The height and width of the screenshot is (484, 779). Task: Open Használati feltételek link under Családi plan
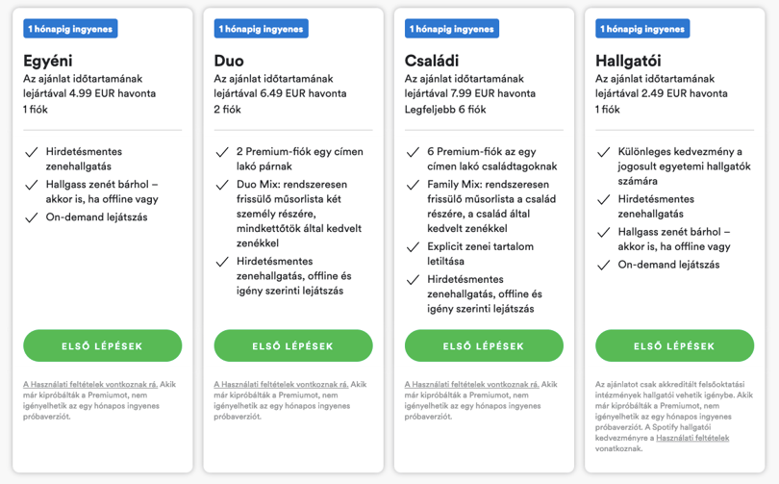coord(472,384)
